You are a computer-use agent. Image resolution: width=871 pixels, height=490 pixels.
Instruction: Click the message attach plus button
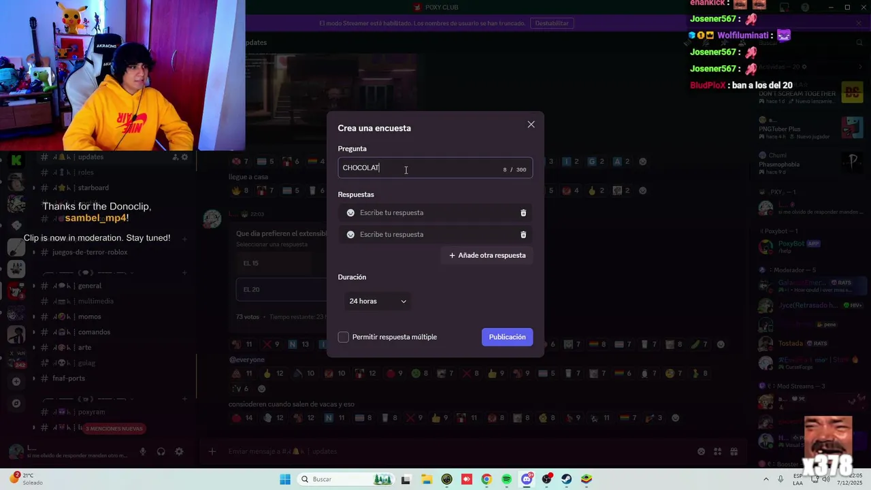click(x=212, y=451)
